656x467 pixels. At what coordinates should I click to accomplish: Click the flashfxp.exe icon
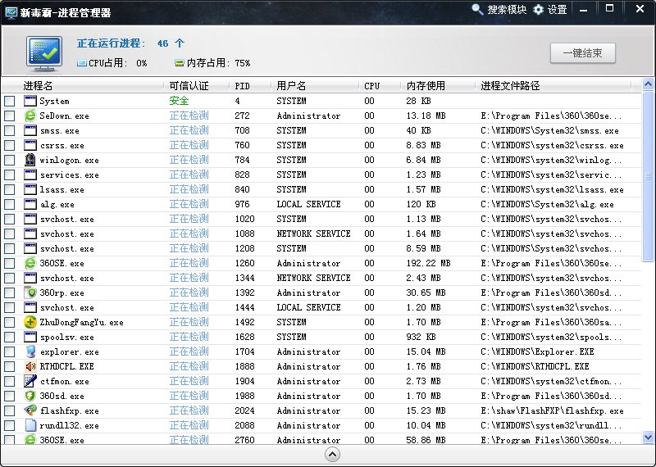point(30,410)
